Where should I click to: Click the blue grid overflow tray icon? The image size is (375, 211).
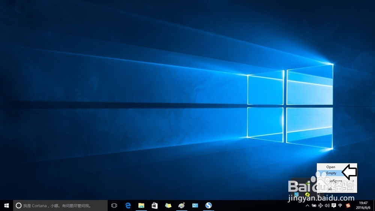click(x=297, y=194)
